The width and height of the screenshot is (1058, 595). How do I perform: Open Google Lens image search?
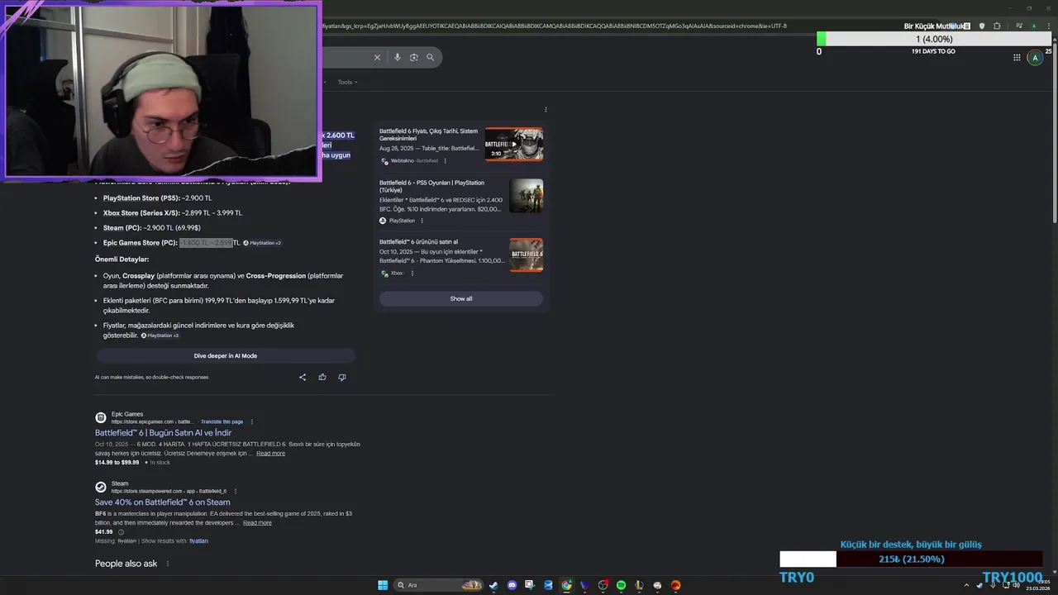coord(414,57)
